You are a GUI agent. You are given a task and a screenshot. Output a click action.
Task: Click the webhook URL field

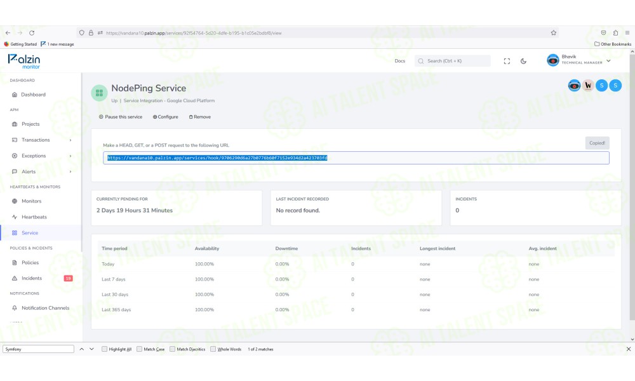click(x=356, y=158)
